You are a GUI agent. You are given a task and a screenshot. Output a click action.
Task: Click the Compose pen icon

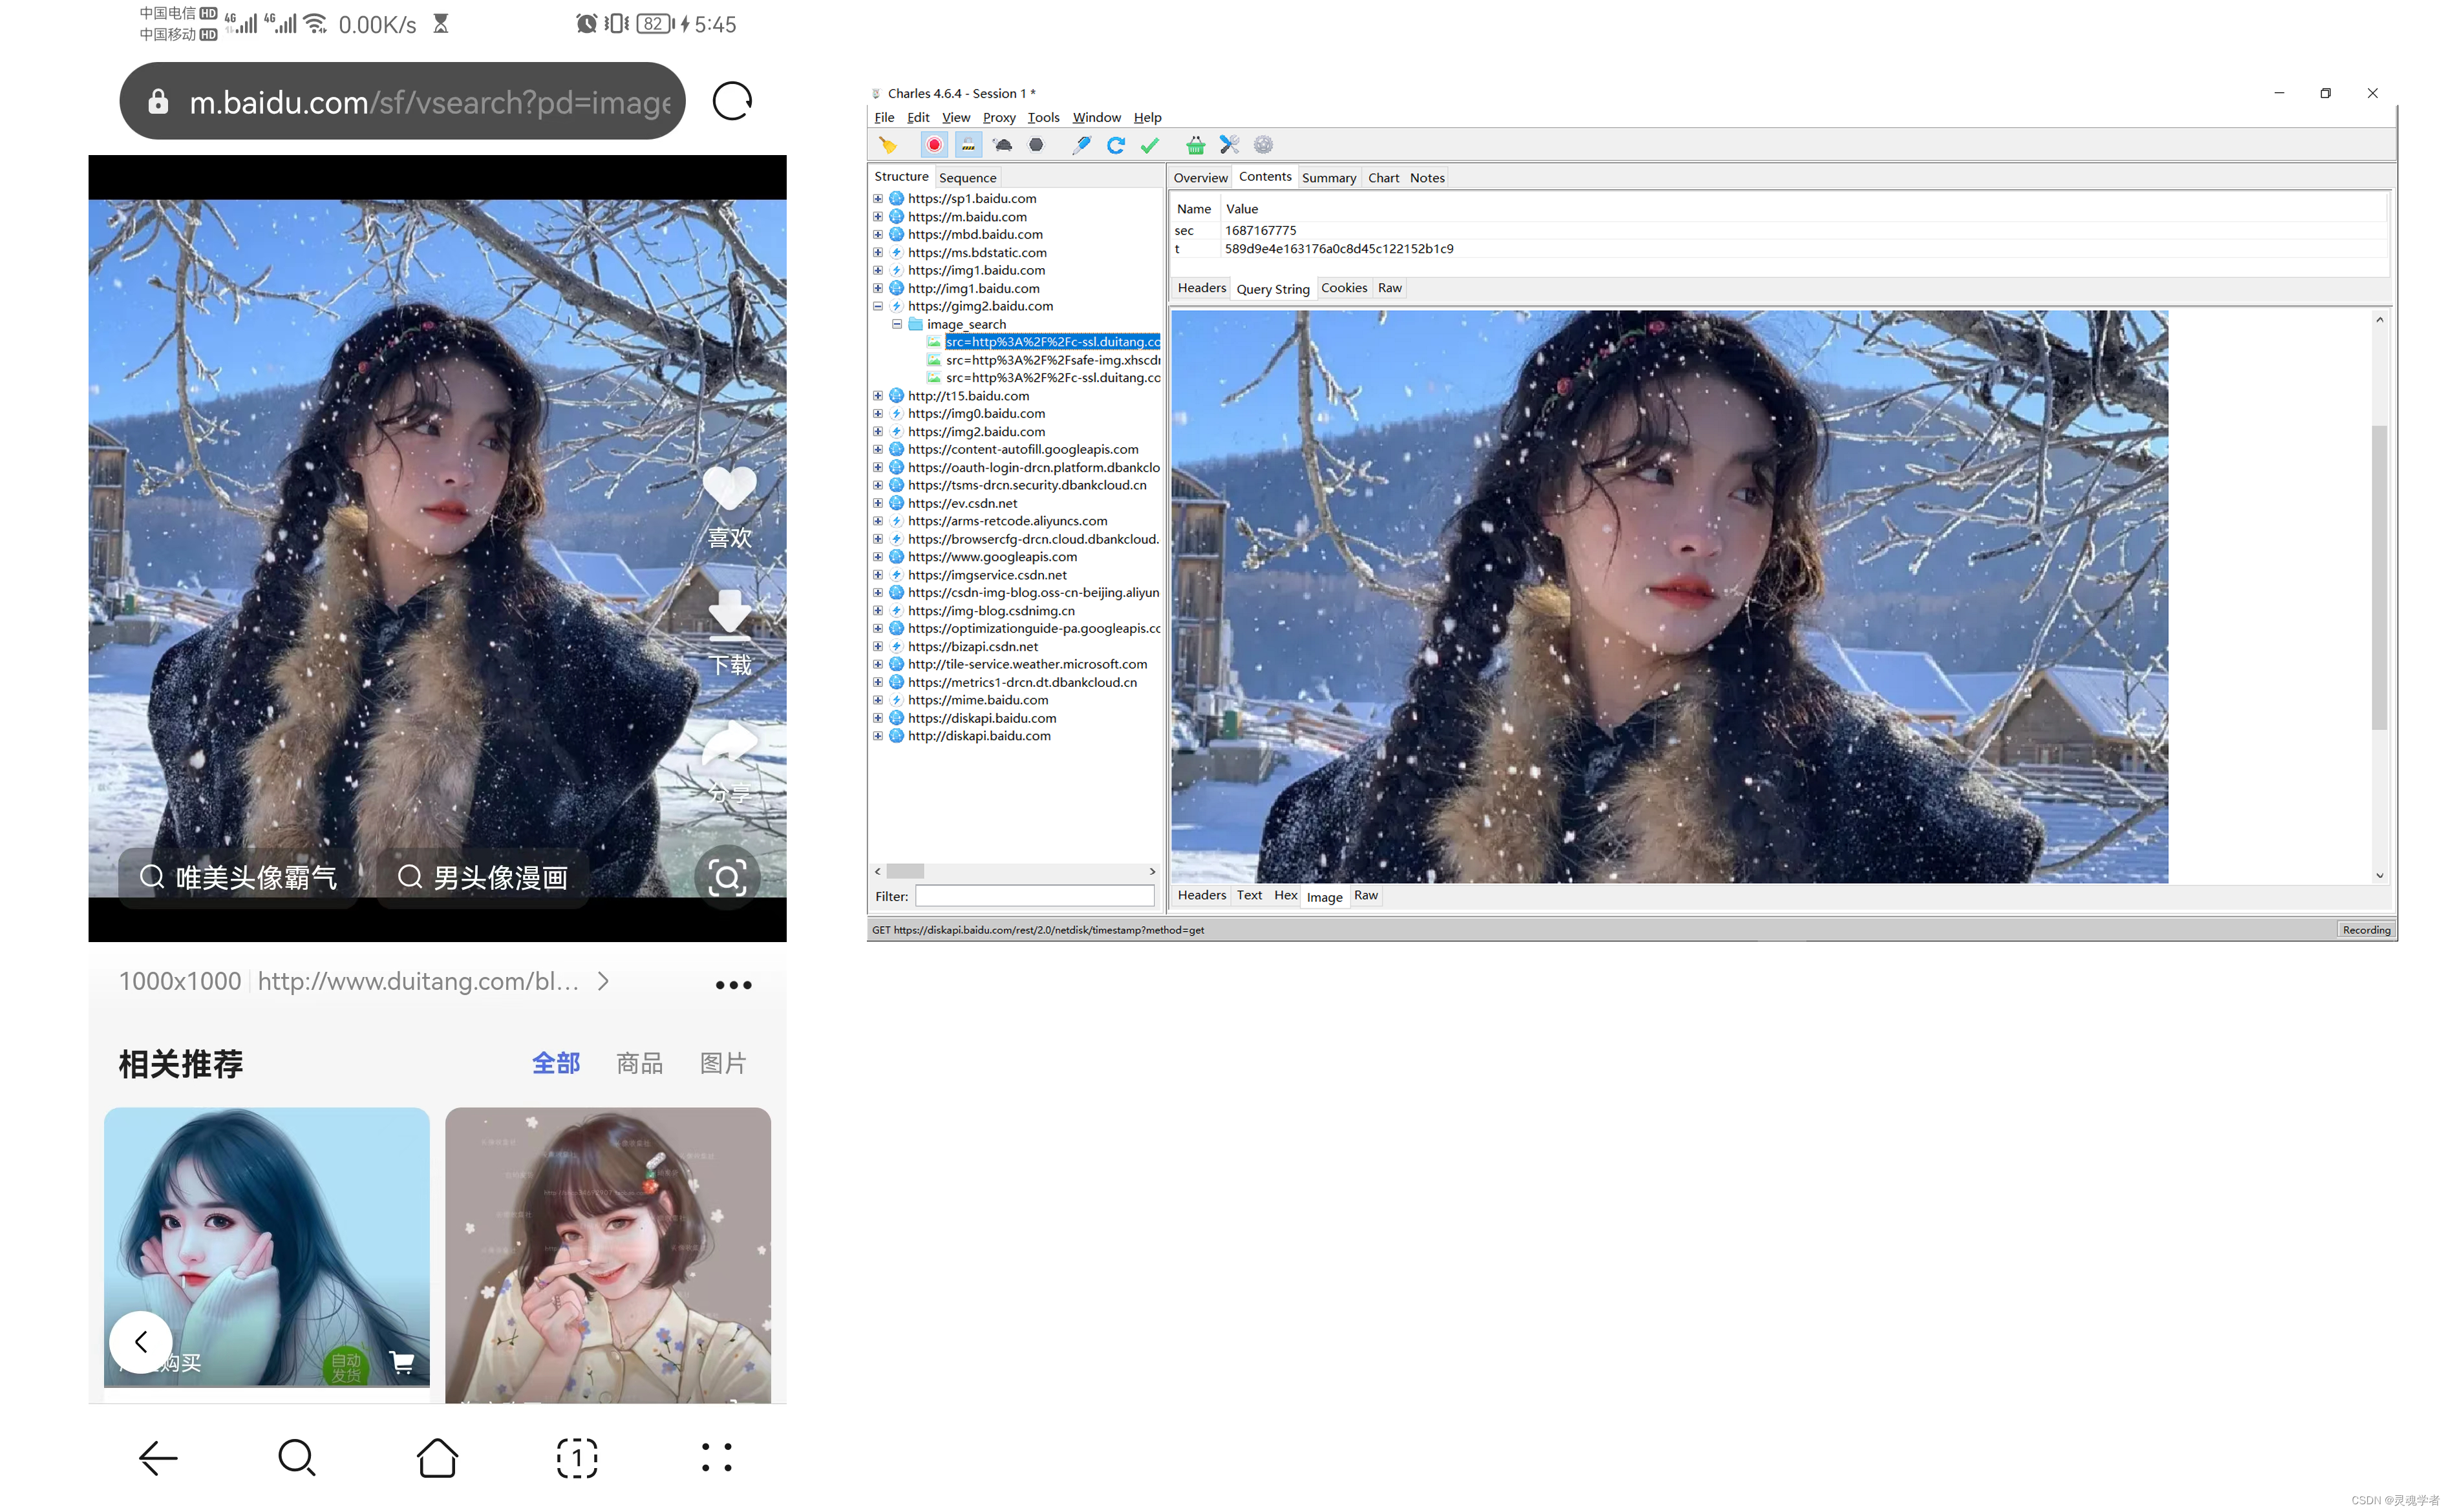1081,145
